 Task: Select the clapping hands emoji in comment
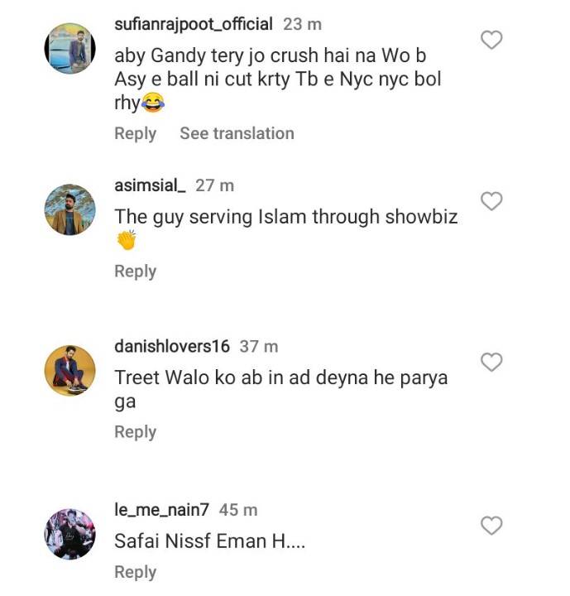coord(127,240)
